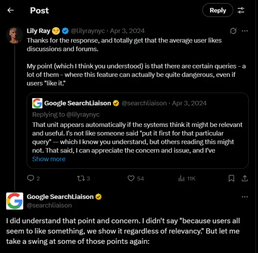Click the back arrow icon
The width and height of the screenshot is (258, 253).
point(11,10)
